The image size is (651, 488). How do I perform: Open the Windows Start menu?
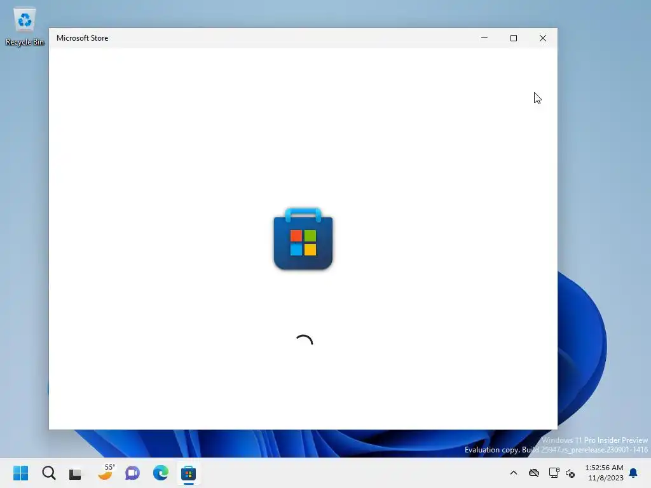[21, 473]
